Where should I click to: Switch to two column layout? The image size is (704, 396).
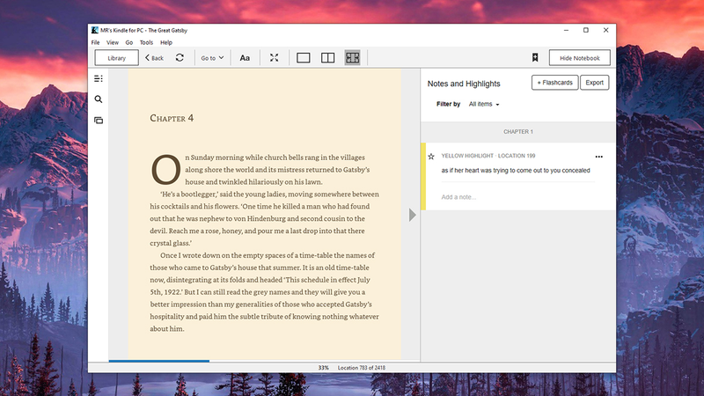tap(327, 57)
